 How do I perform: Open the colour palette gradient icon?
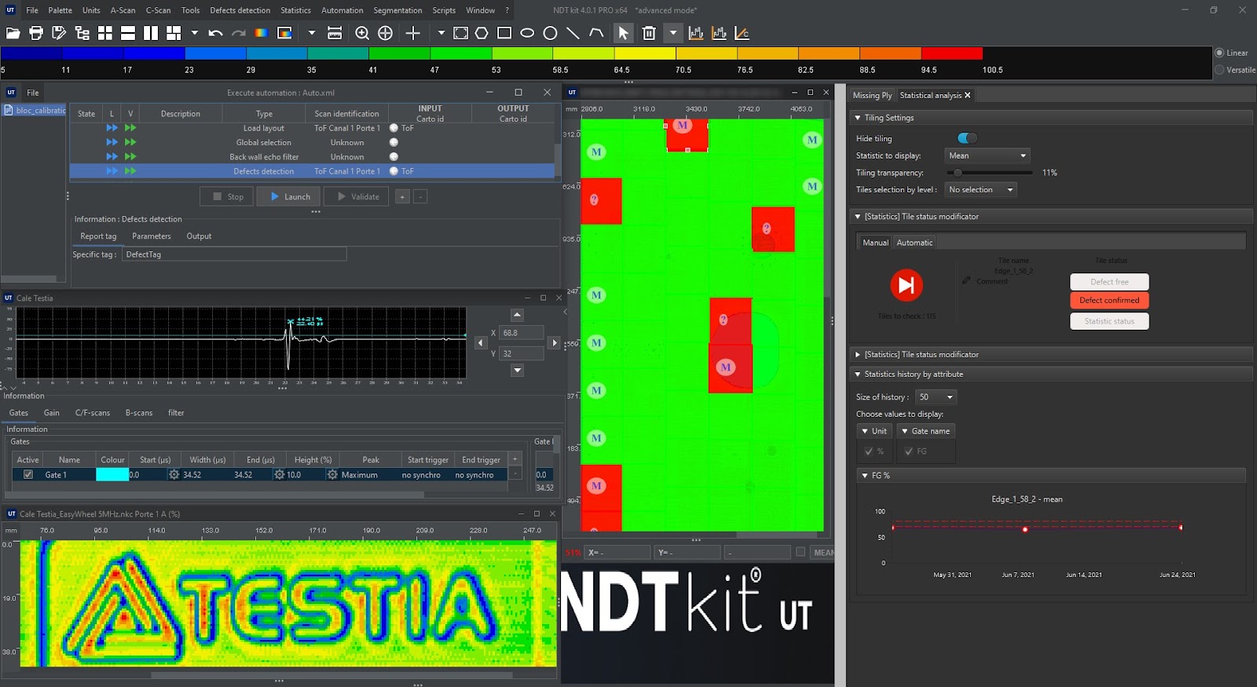click(x=262, y=33)
